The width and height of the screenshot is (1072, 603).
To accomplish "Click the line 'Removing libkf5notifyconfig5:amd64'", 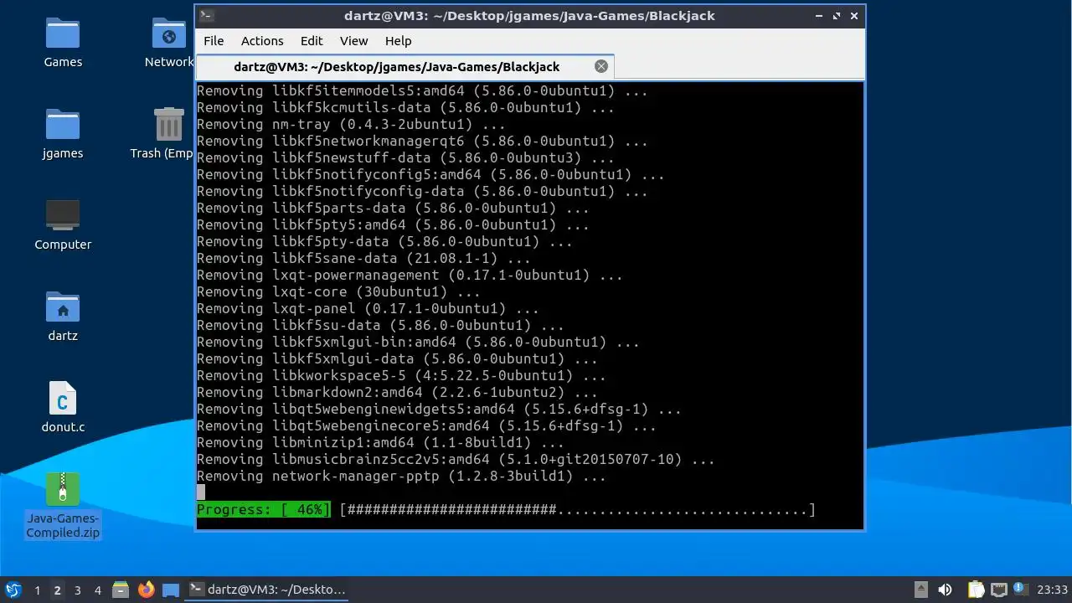I will click(x=430, y=174).
